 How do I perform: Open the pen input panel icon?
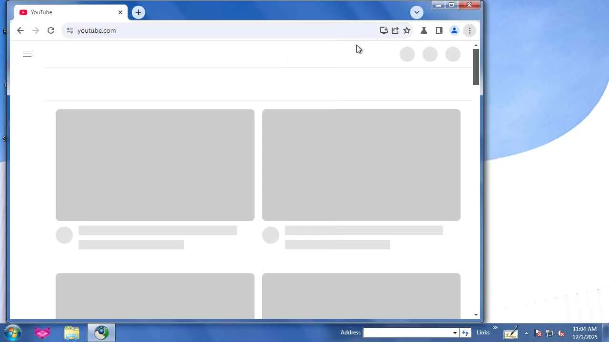[x=511, y=332]
